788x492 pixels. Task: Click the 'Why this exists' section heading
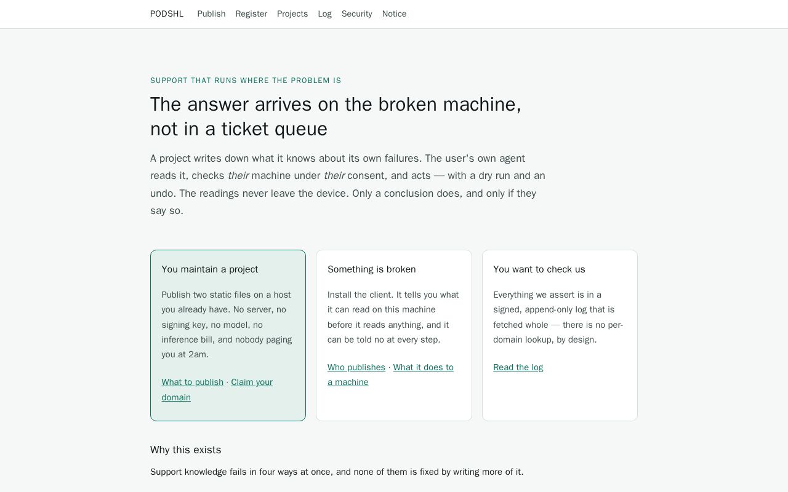[186, 450]
